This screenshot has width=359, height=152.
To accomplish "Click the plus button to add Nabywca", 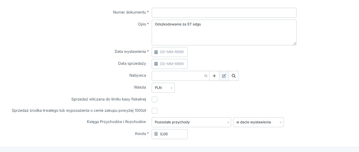I will click(x=214, y=76).
